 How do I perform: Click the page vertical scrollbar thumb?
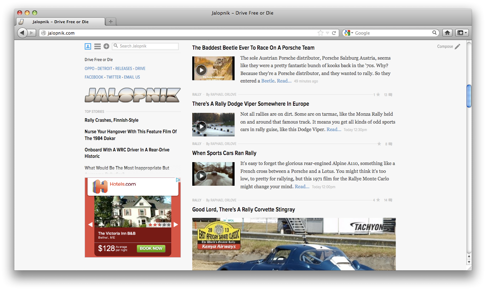[x=469, y=96]
